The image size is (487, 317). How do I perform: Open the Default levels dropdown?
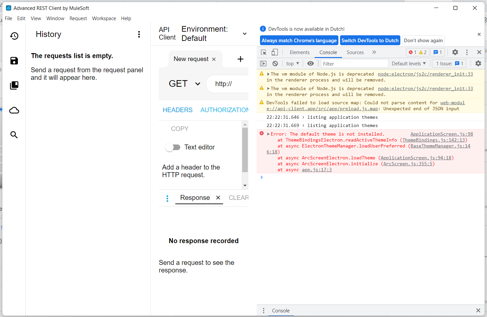pos(409,63)
